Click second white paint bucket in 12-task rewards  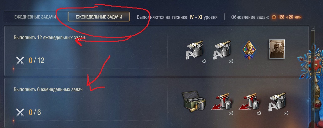click(221, 50)
